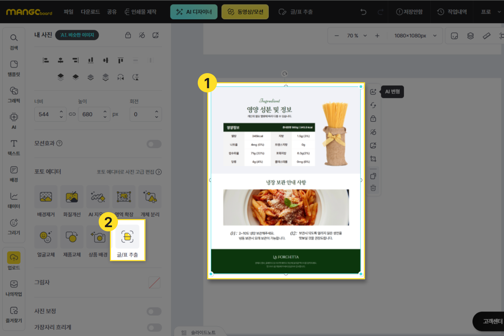Expand the 프로 account dropdown

point(499,12)
